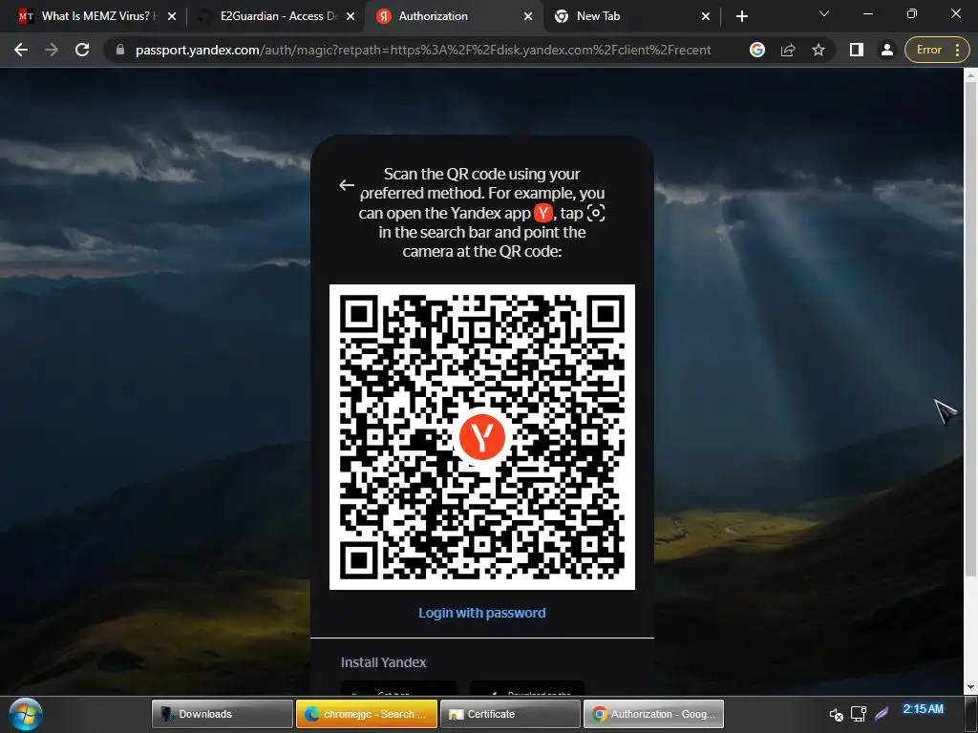Screen dimensions: 978x733
Task: Open the browser side panel
Action: point(857,50)
